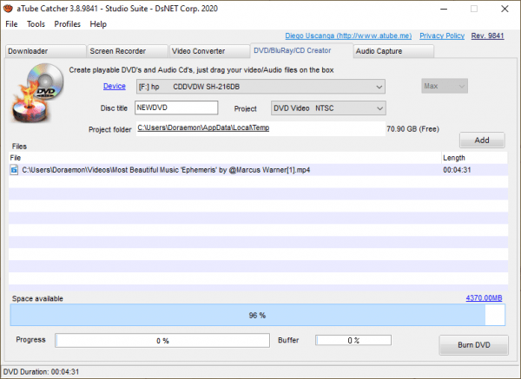The width and height of the screenshot is (521, 379).
Task: Close the aTube Catcher window
Action: tap(505, 9)
